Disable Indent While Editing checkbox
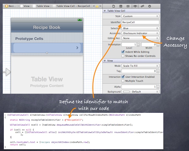Image resolution: width=189 pixels, height=151 pixels. click(x=123, y=52)
